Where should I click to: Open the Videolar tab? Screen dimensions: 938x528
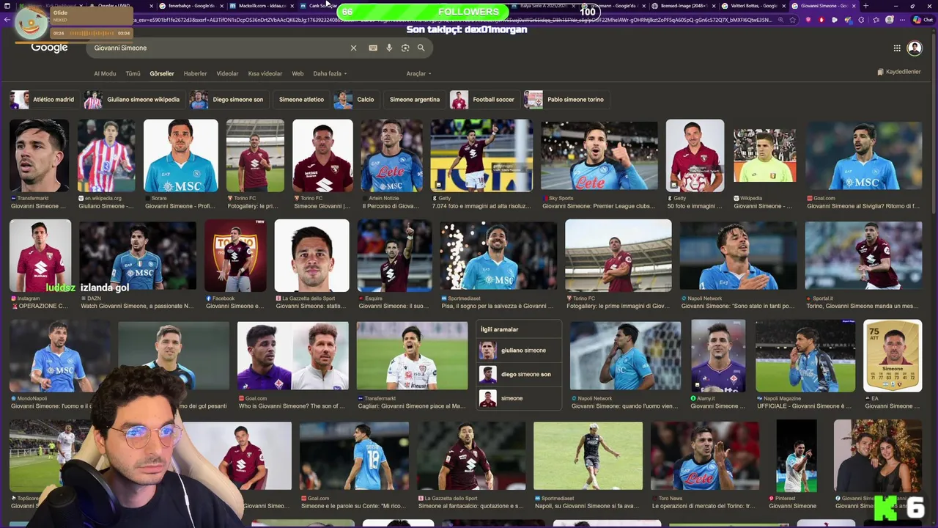tap(227, 73)
